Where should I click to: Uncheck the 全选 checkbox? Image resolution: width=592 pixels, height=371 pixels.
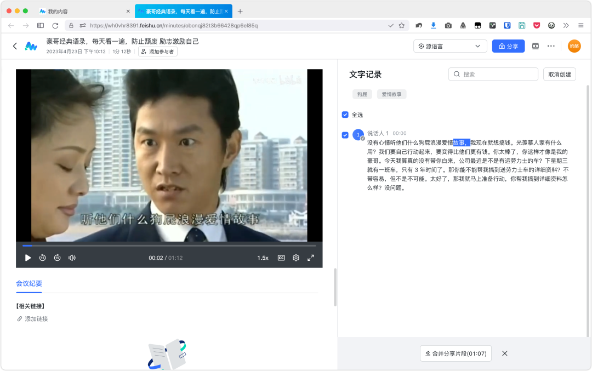tap(345, 115)
